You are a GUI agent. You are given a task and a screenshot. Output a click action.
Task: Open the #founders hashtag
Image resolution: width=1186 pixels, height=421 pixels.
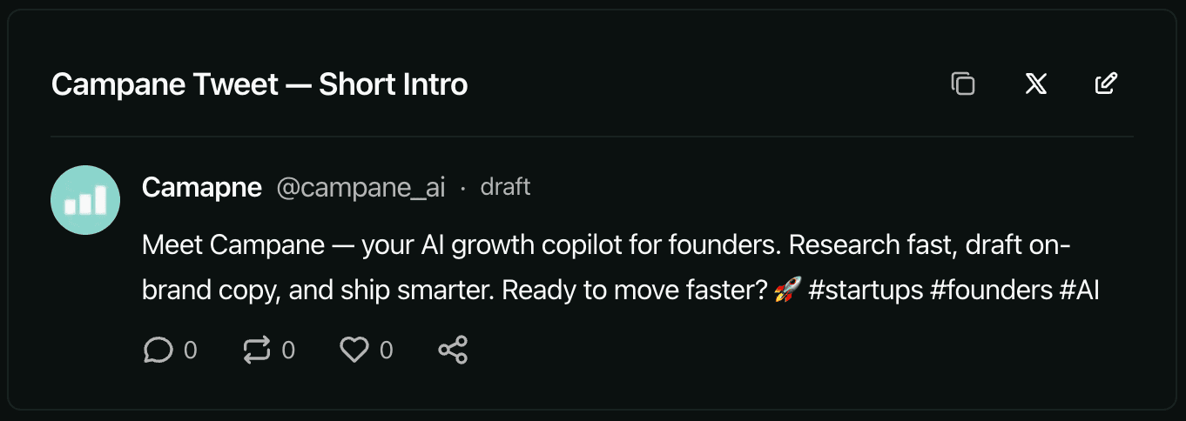pyautogui.click(x=991, y=290)
